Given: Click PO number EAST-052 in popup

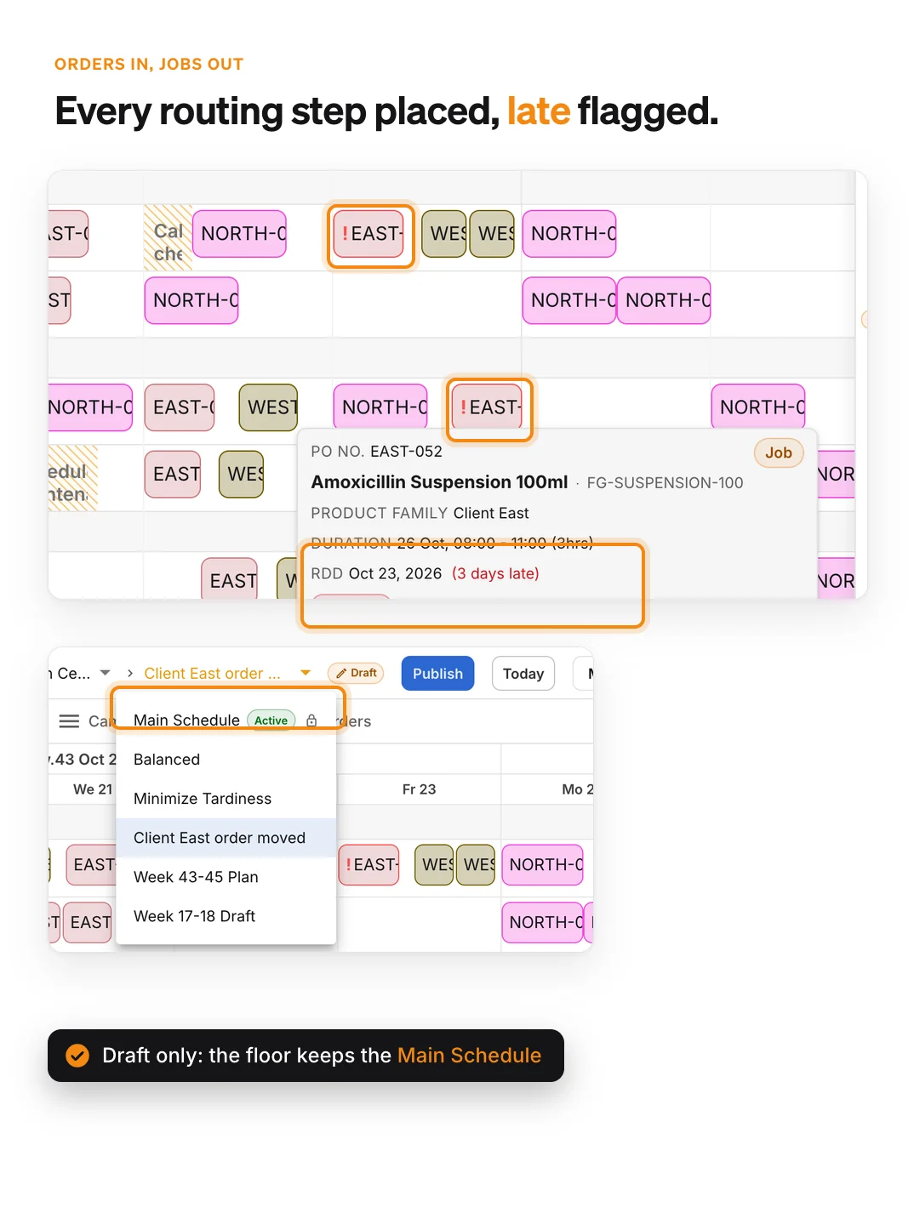Looking at the screenshot, I should [x=406, y=452].
